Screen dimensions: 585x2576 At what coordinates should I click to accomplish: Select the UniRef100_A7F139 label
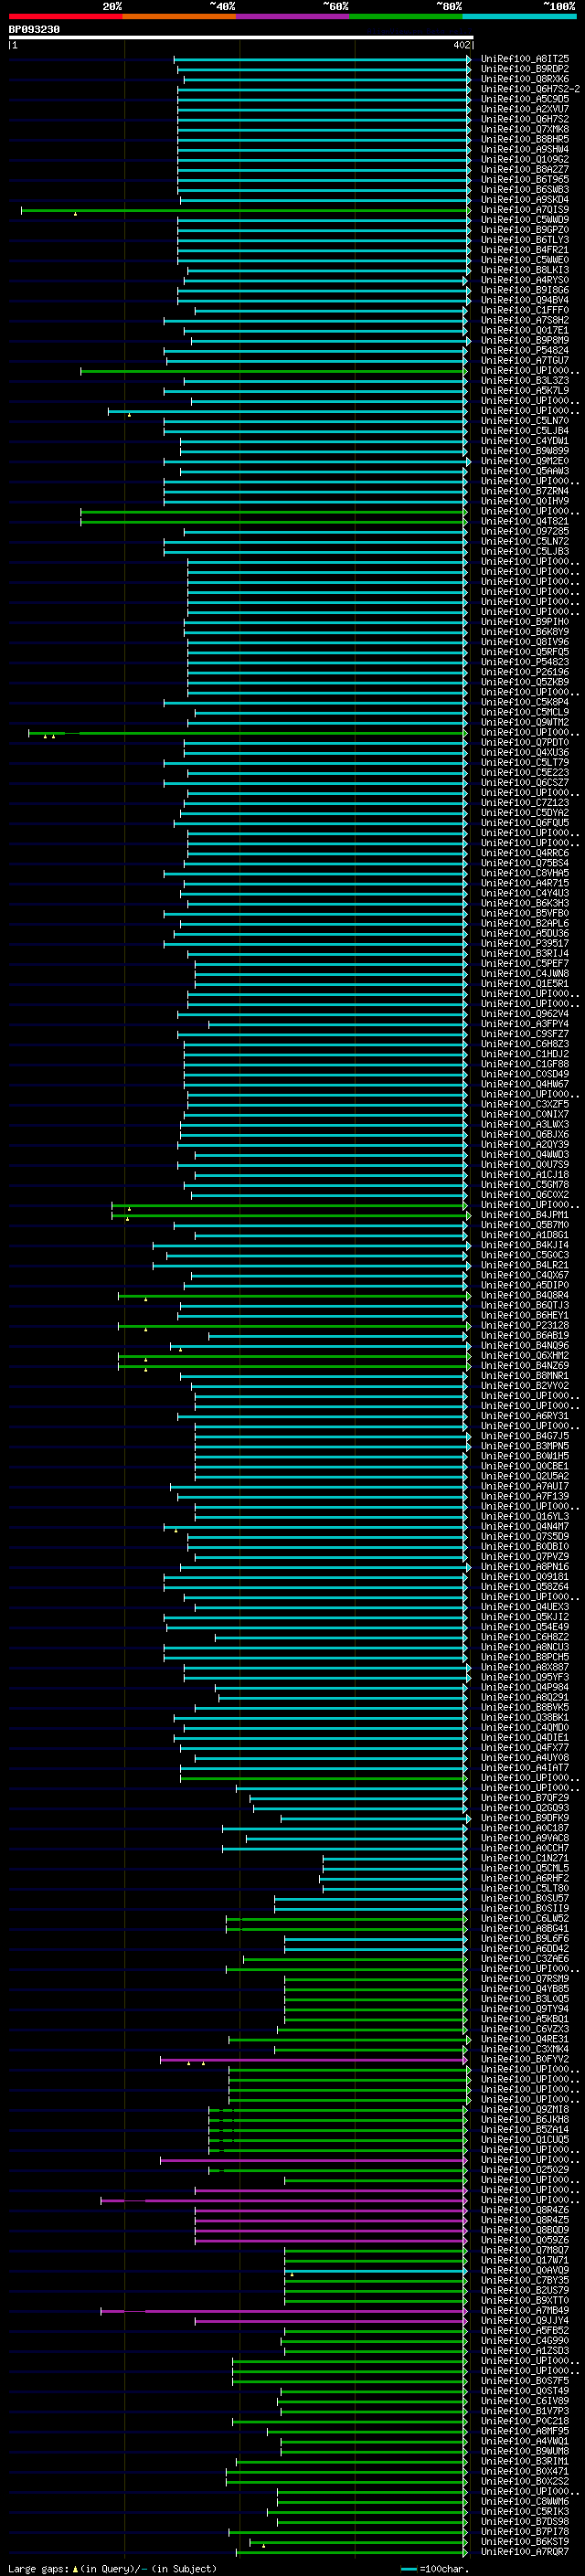(x=525, y=1497)
